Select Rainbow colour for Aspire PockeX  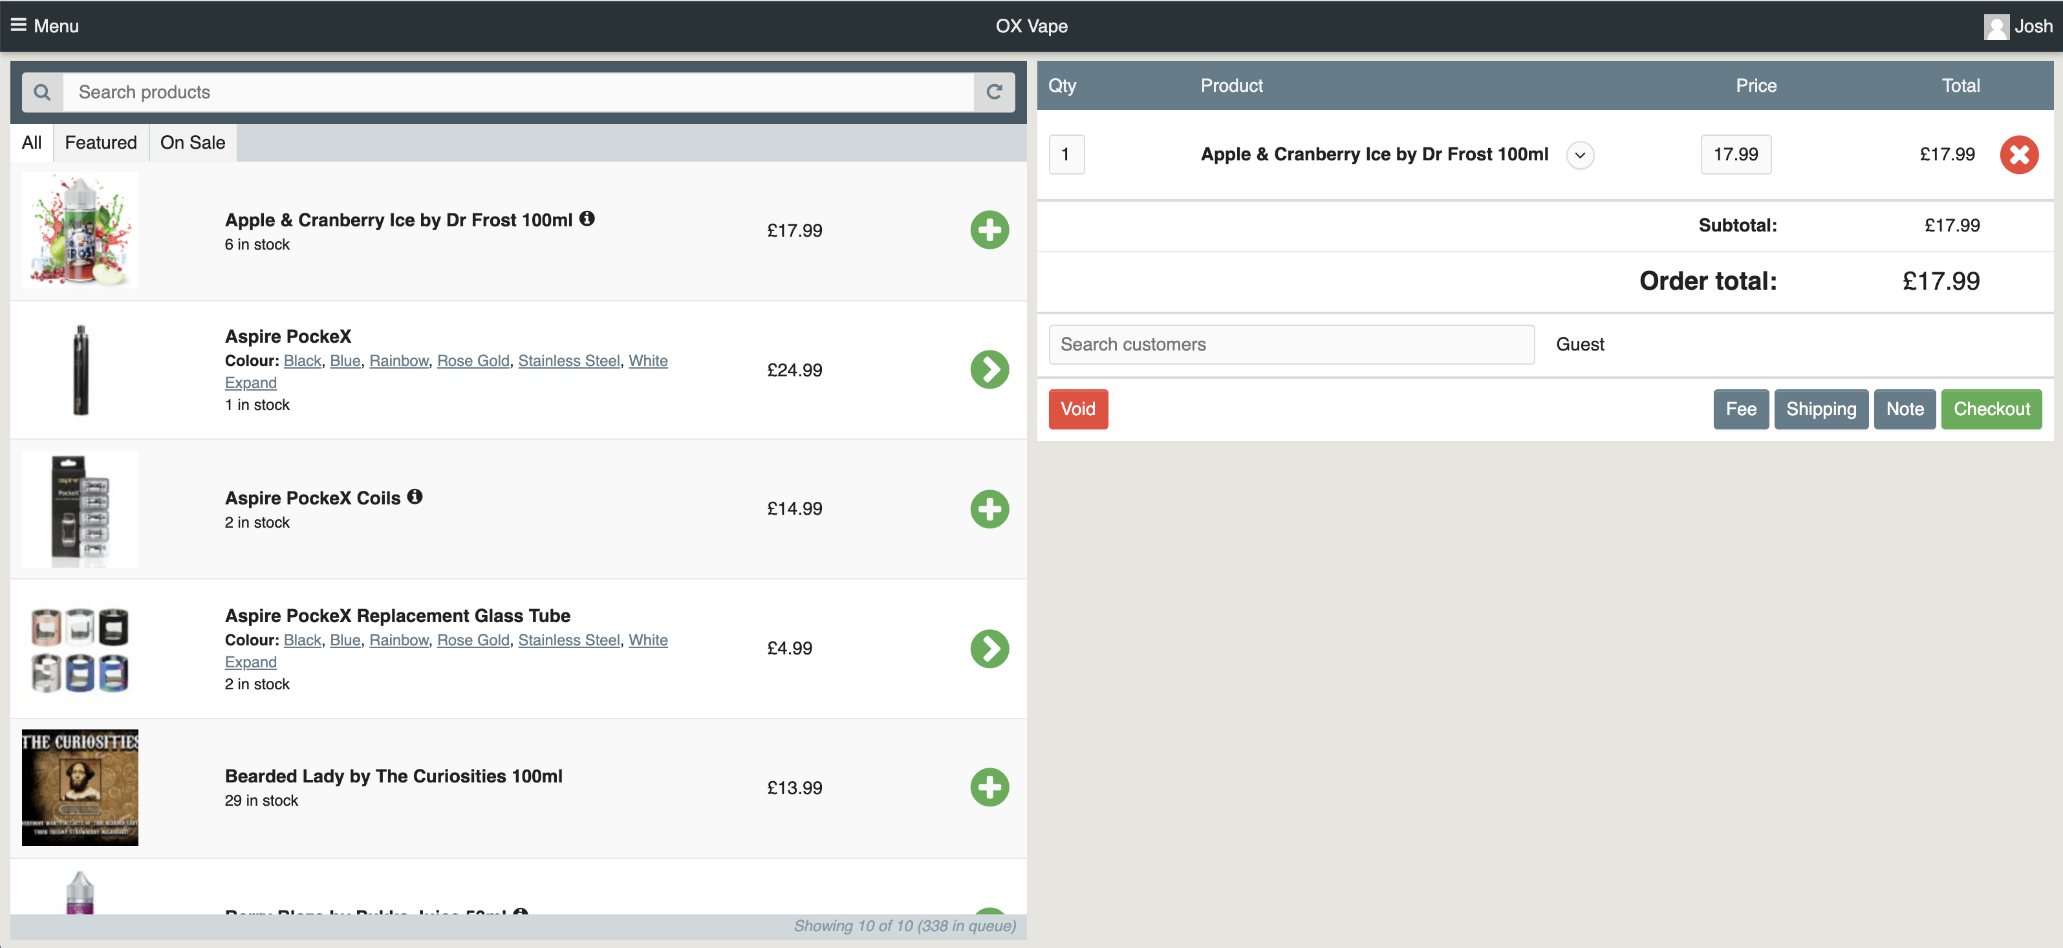pos(399,361)
